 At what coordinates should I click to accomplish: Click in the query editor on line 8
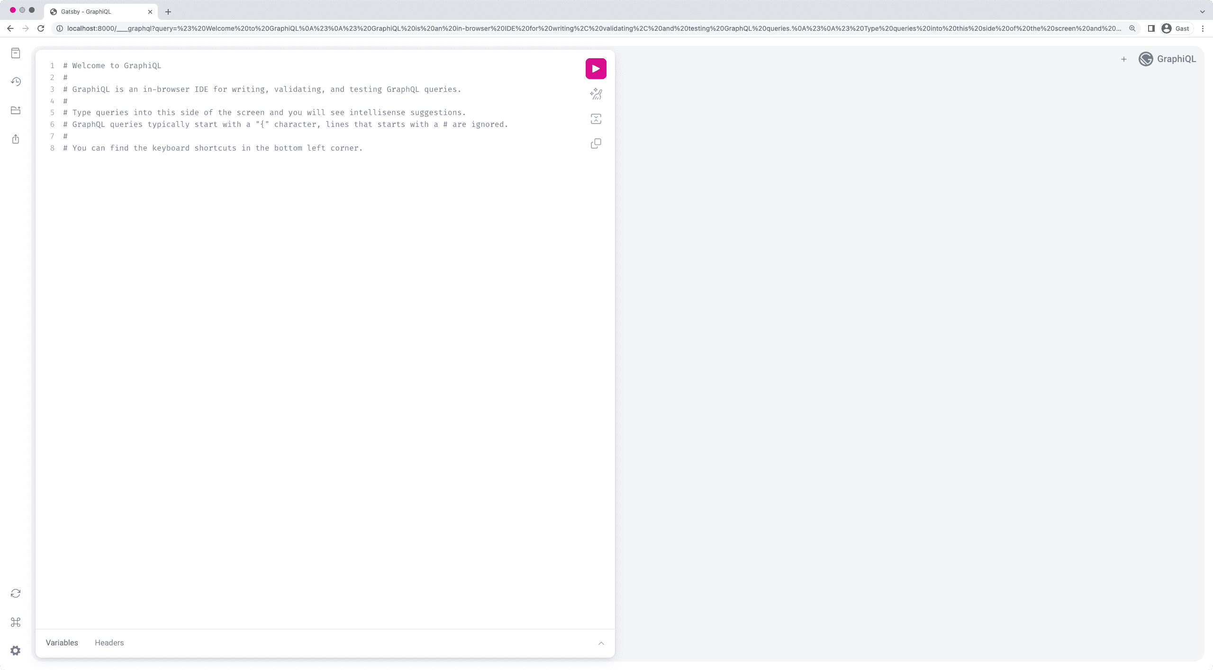coord(213,148)
